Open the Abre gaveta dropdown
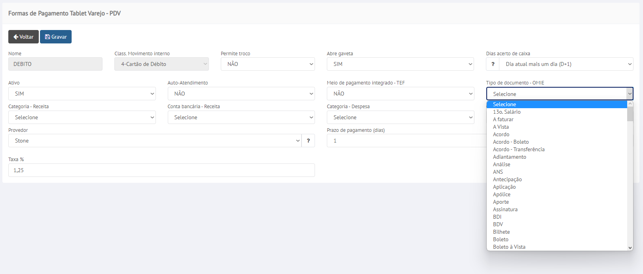This screenshot has height=274, width=643. [400, 64]
